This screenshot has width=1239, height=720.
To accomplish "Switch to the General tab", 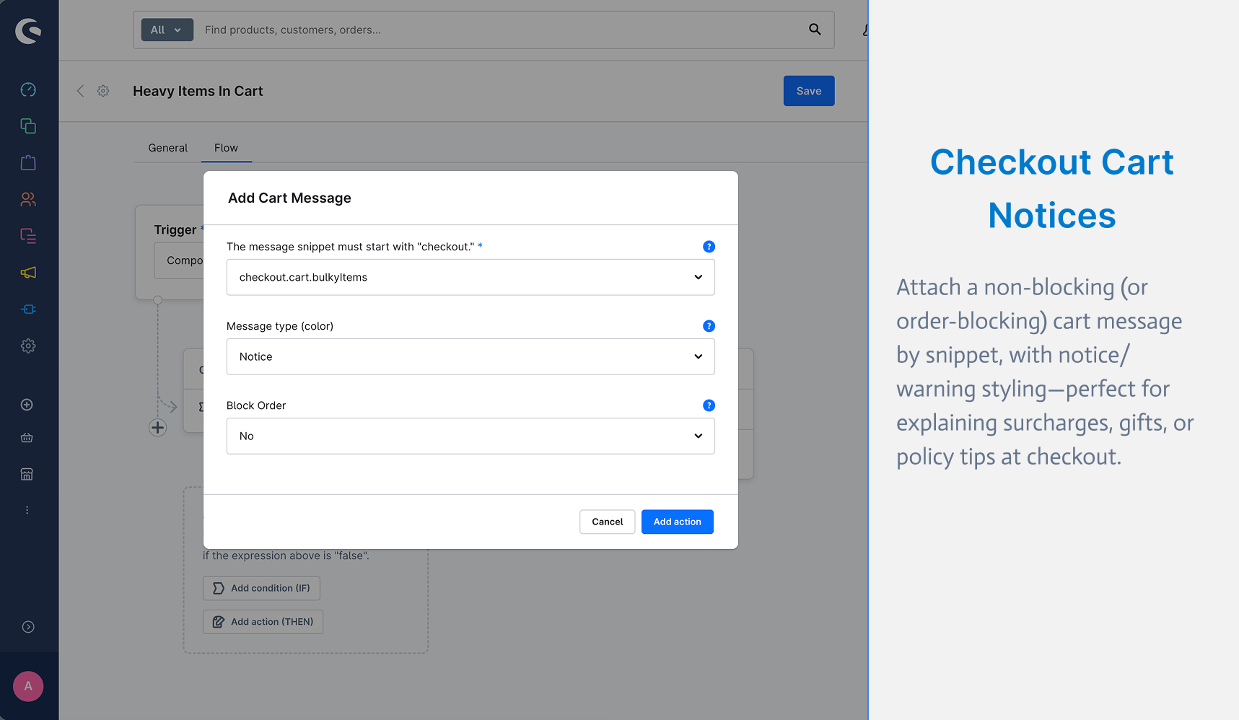I will coord(167,148).
